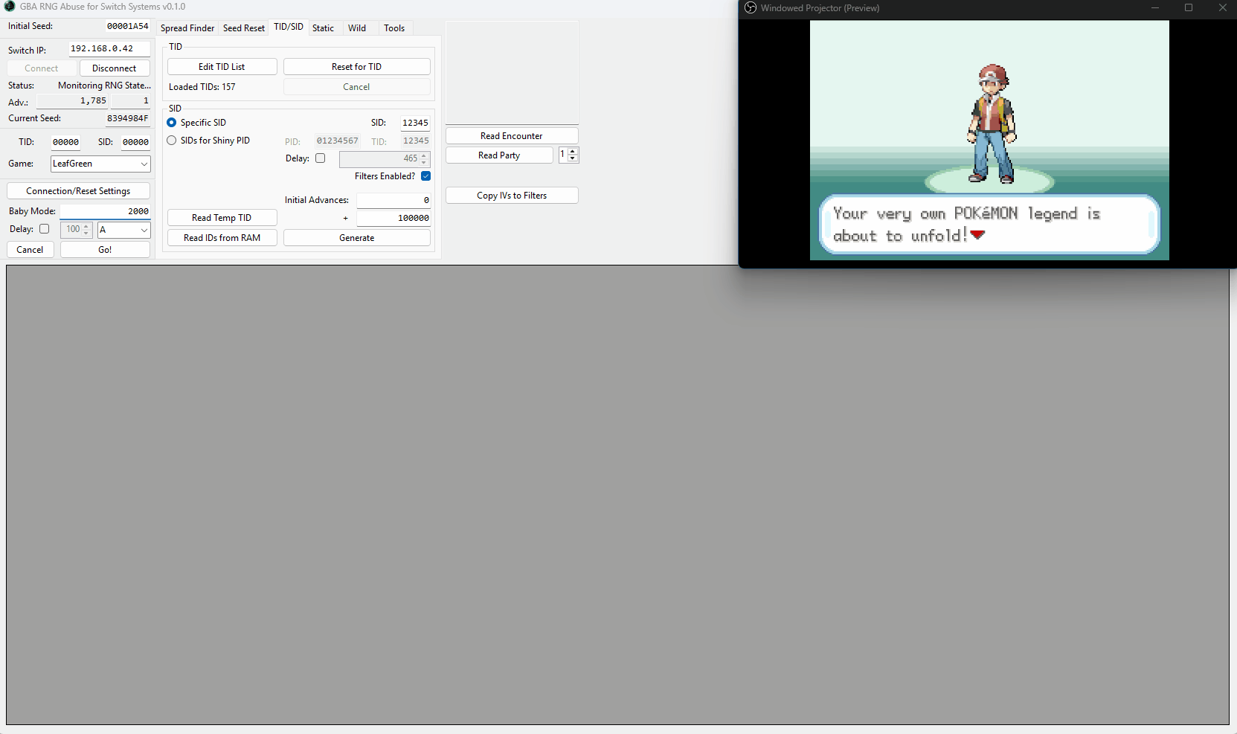The image size is (1237, 734).
Task: Click the Disconnect button
Action: pyautogui.click(x=115, y=68)
